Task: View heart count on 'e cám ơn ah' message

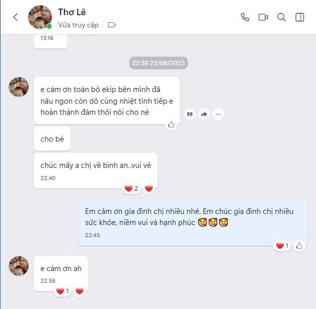Action: point(63,291)
